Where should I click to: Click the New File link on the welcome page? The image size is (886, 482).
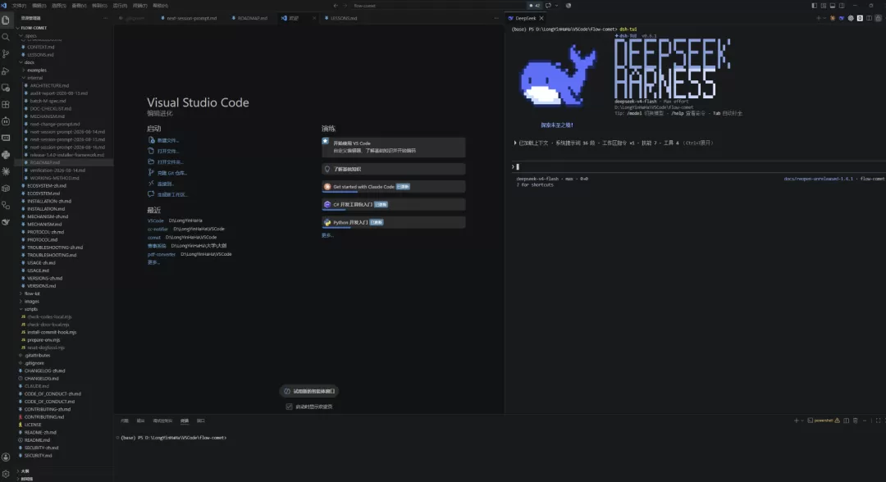tap(168, 140)
